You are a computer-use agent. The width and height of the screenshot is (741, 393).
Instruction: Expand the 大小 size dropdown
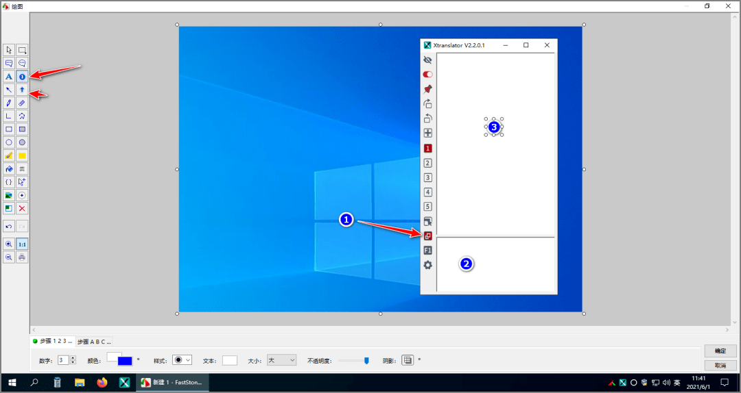[282, 360]
